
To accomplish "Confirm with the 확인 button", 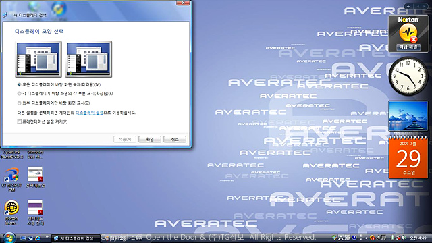I will pos(150,140).
